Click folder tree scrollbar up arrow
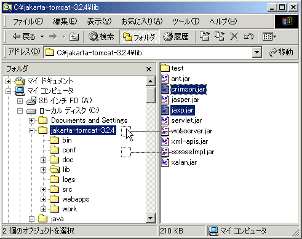Viewport: 302px width, 239px height. tap(150, 81)
